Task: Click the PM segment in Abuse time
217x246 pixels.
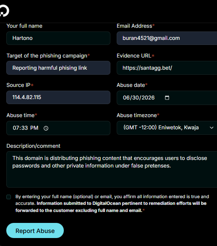Action: click(x=34, y=128)
